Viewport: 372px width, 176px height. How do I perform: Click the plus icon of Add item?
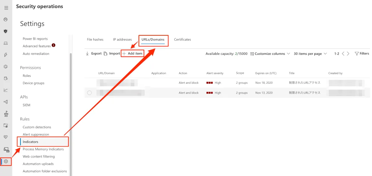click(124, 54)
